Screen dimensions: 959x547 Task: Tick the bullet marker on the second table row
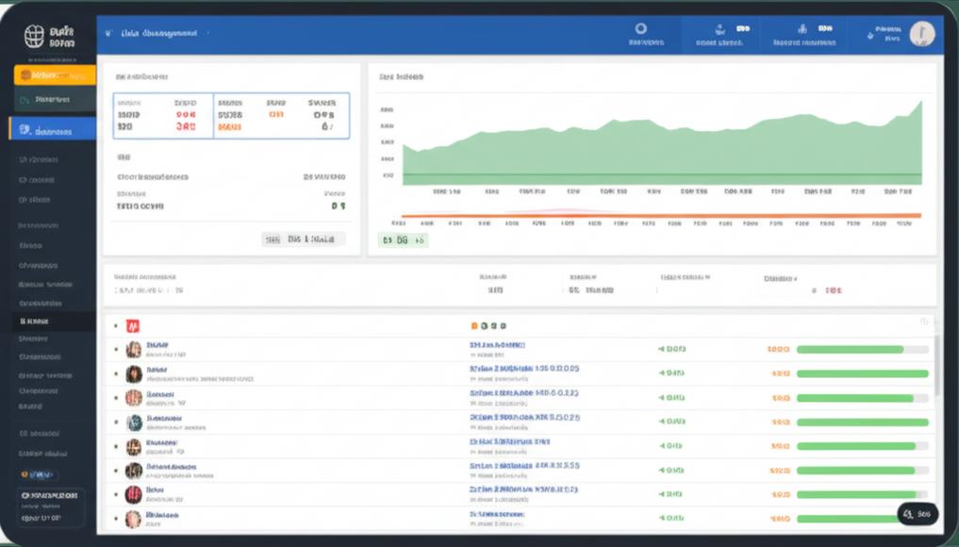tap(116, 373)
